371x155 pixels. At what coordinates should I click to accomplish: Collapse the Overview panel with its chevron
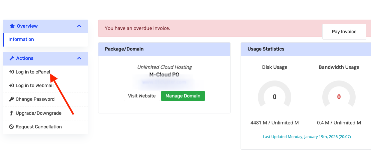click(x=79, y=26)
